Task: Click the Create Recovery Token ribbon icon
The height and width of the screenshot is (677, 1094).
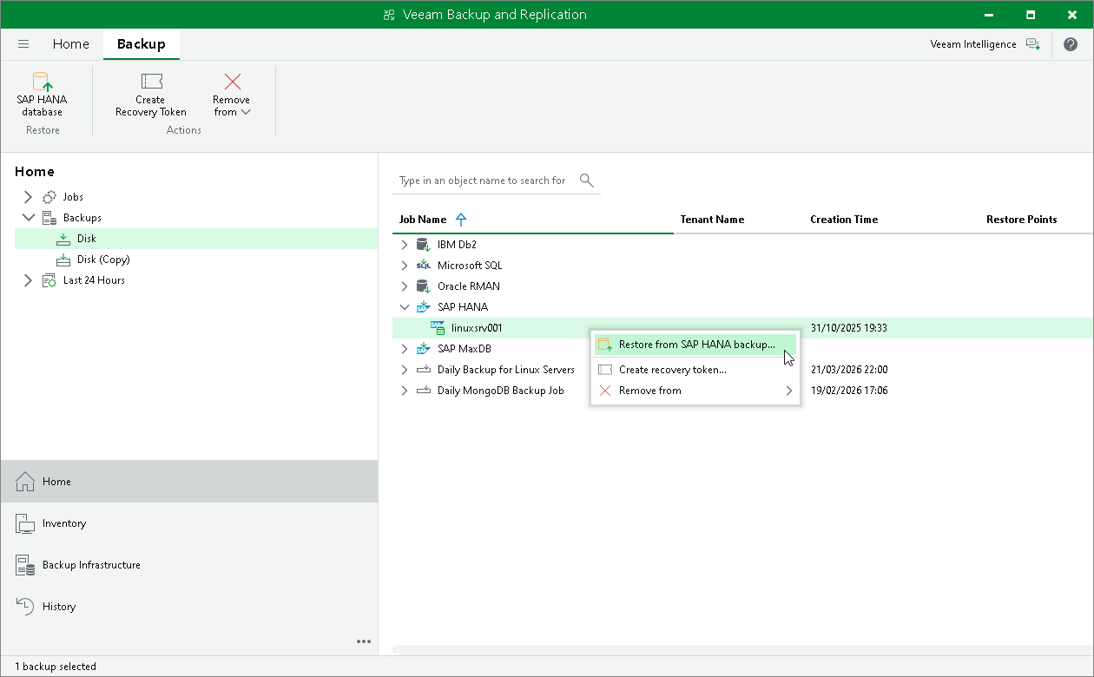Action: tap(151, 82)
